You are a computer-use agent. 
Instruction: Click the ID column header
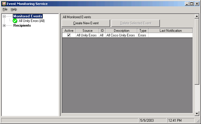[102, 31]
